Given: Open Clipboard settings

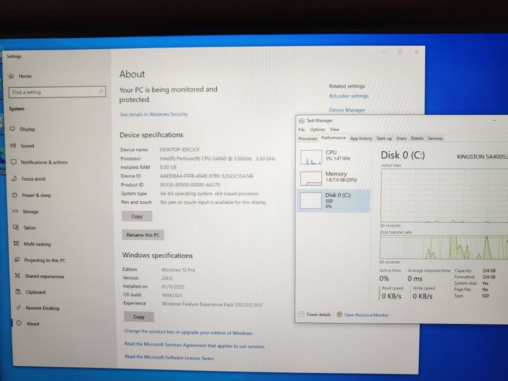Looking at the screenshot, I should click(x=30, y=292).
